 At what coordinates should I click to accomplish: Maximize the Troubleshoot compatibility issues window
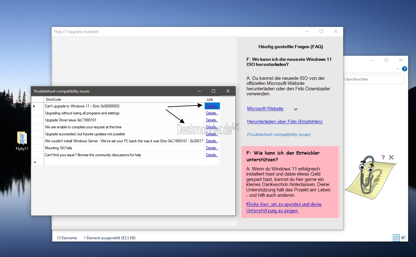coord(213,91)
